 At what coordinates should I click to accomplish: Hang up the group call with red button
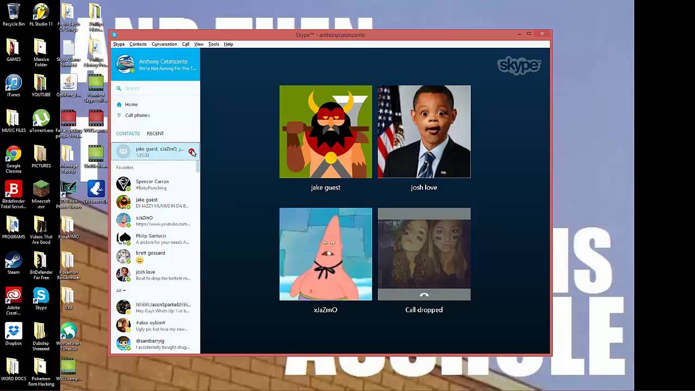(191, 152)
